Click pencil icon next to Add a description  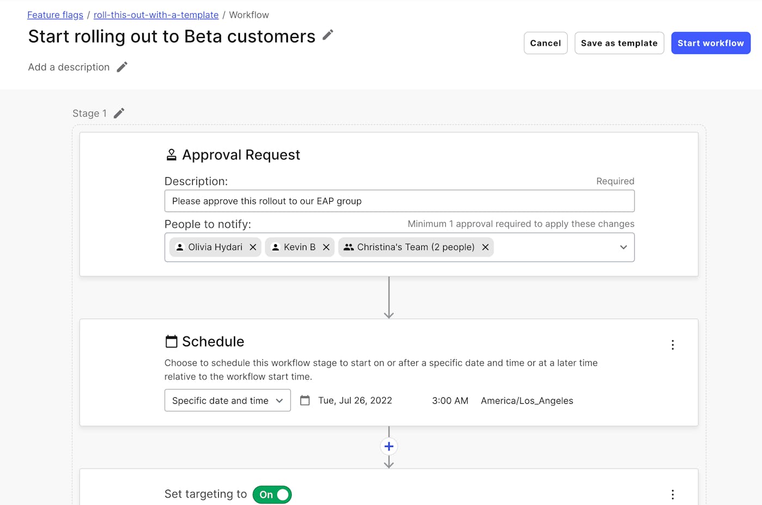tap(122, 67)
